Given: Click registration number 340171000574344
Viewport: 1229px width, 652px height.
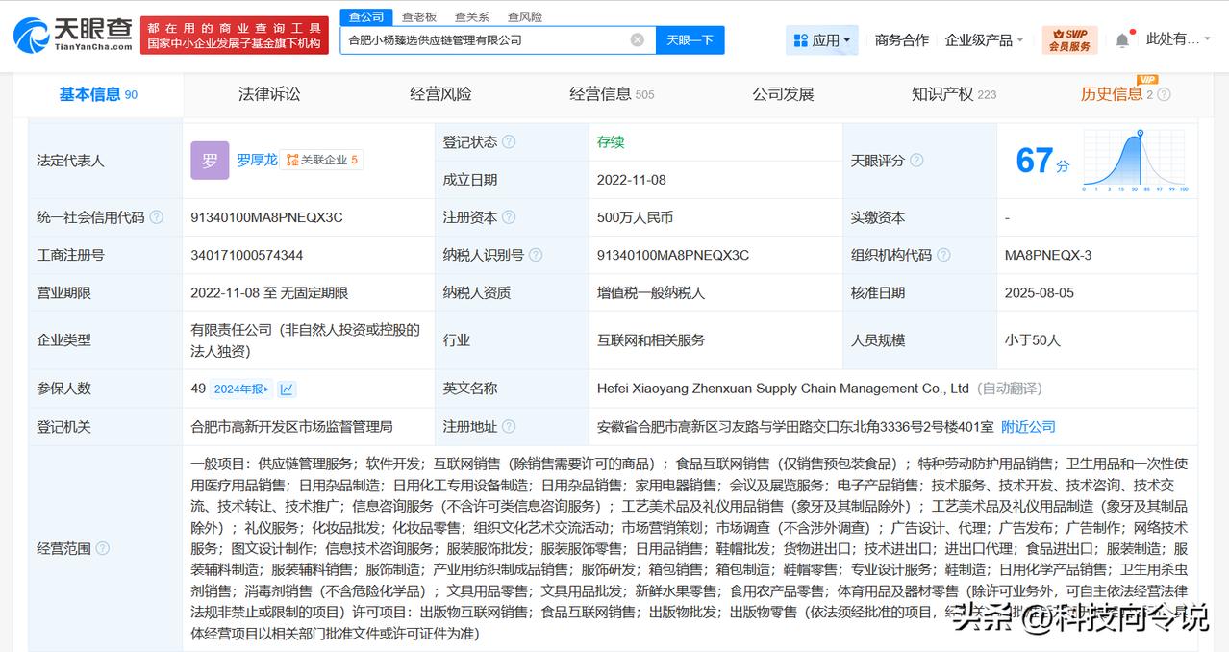Looking at the screenshot, I should coord(247,255).
